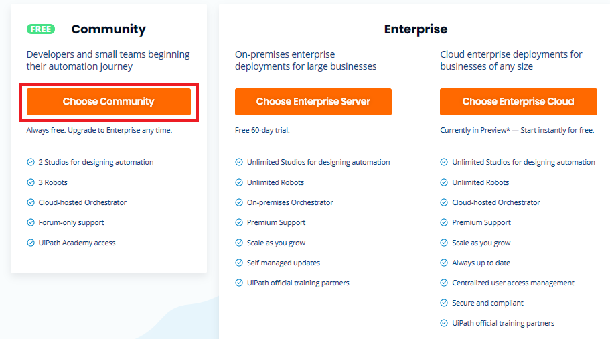The image size is (610, 339).
Task: Click the Choose Enterprise Cloud button
Action: tap(518, 102)
